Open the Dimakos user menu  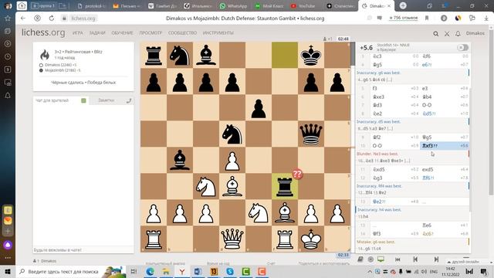click(475, 33)
